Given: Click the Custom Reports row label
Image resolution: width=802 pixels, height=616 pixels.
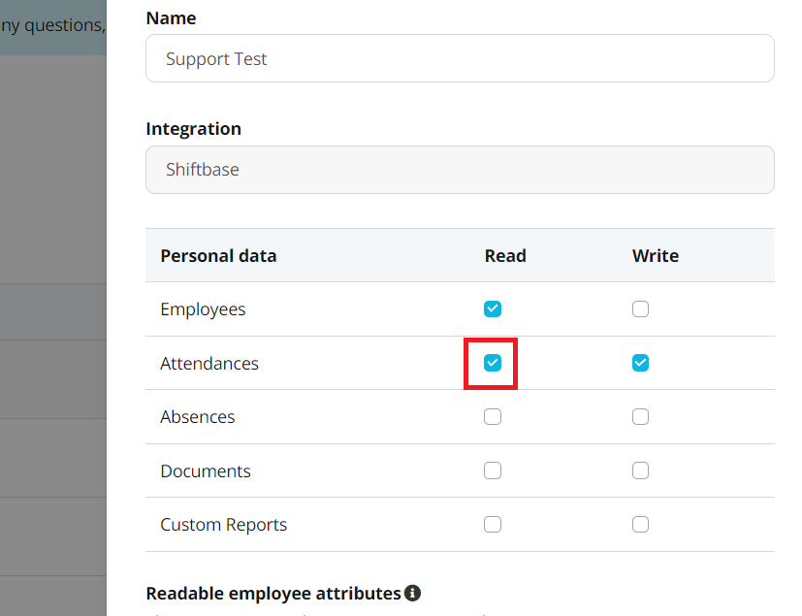Looking at the screenshot, I should pos(223,525).
